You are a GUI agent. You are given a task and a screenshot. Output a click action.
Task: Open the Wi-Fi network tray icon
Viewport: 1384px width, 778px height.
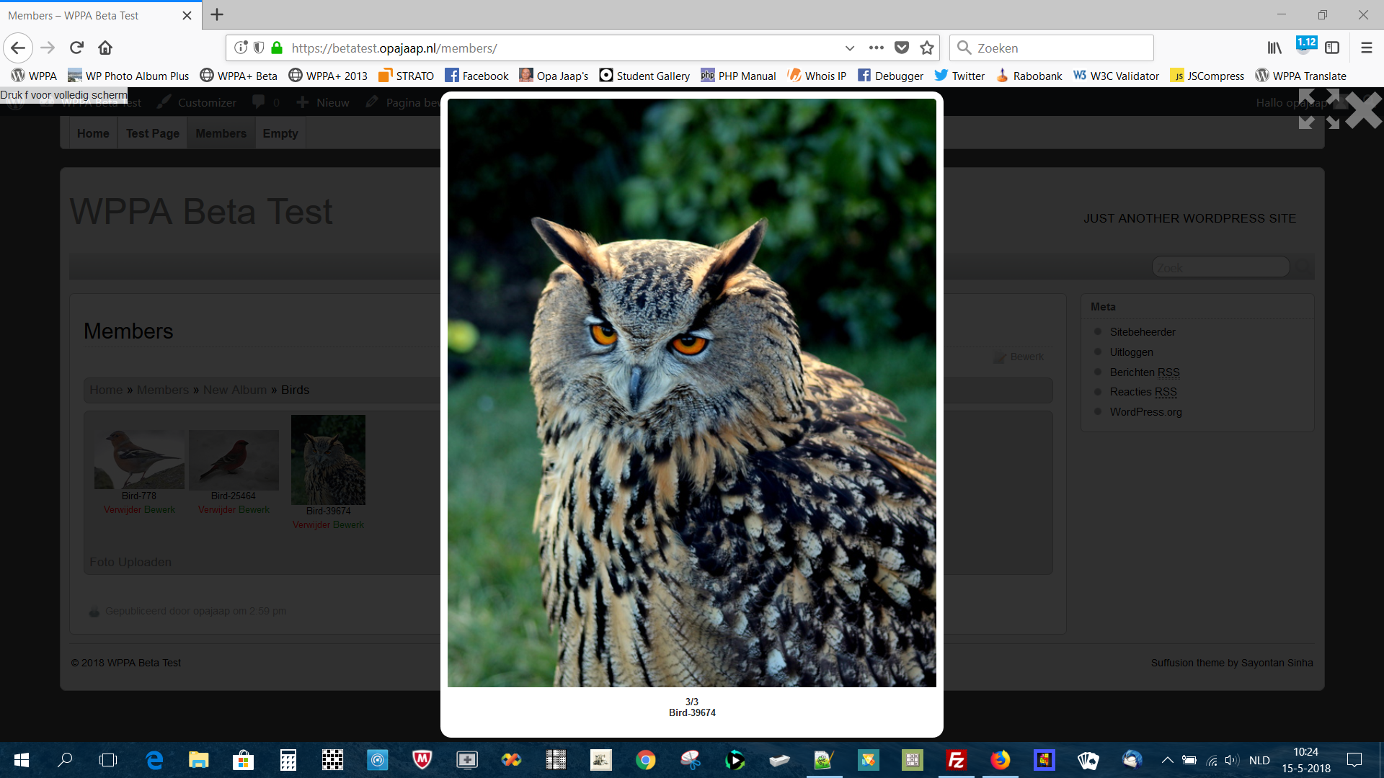click(1212, 760)
